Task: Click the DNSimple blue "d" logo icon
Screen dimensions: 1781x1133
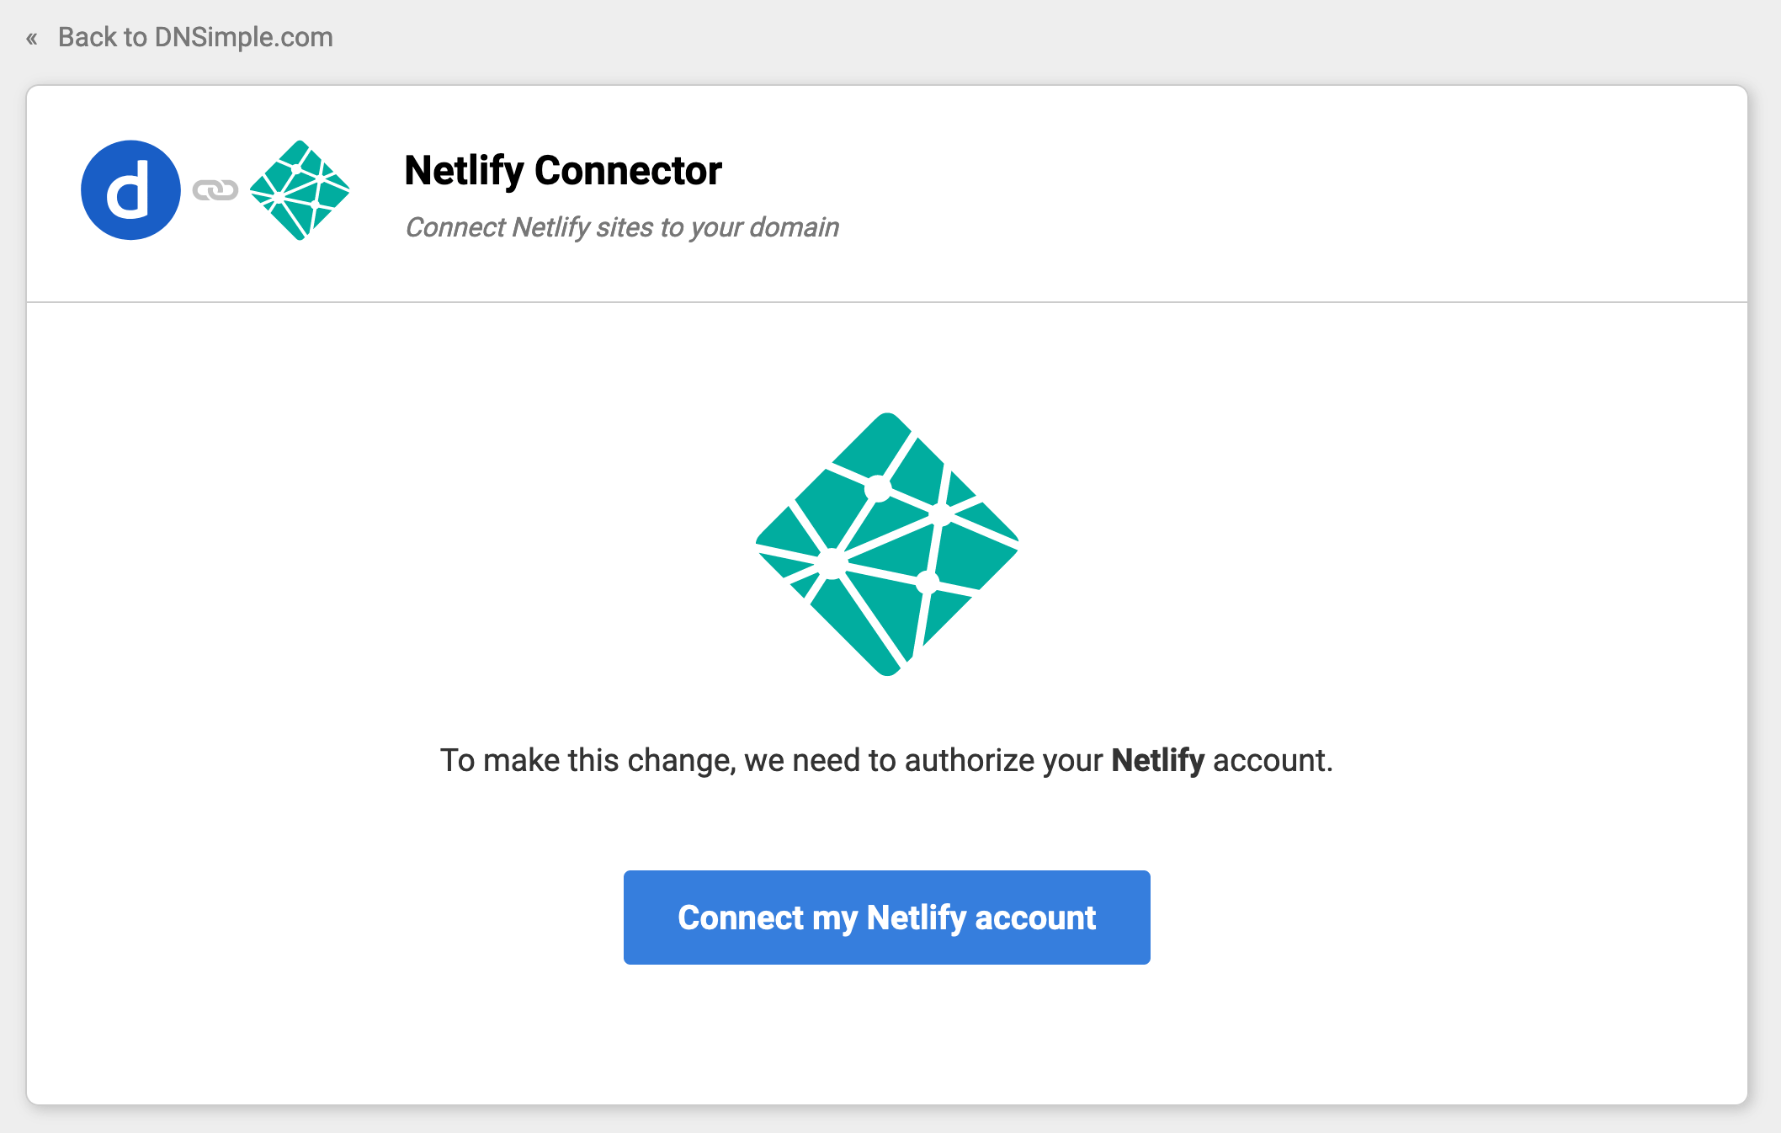Action: [x=130, y=191]
